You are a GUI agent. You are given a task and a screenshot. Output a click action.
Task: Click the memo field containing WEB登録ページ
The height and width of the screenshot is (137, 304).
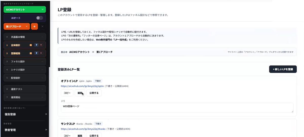177,108
